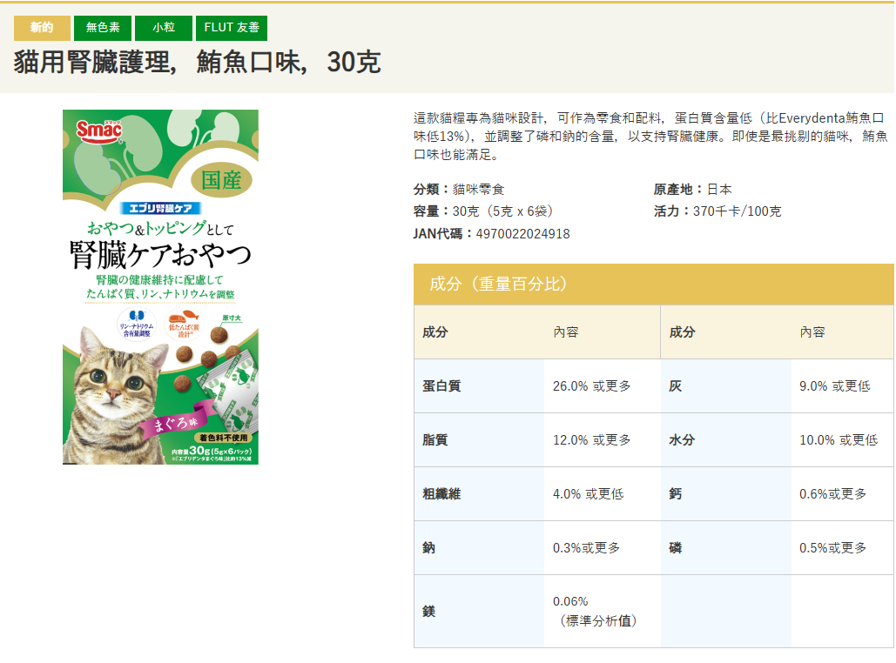Select the 水分 row label

(682, 439)
